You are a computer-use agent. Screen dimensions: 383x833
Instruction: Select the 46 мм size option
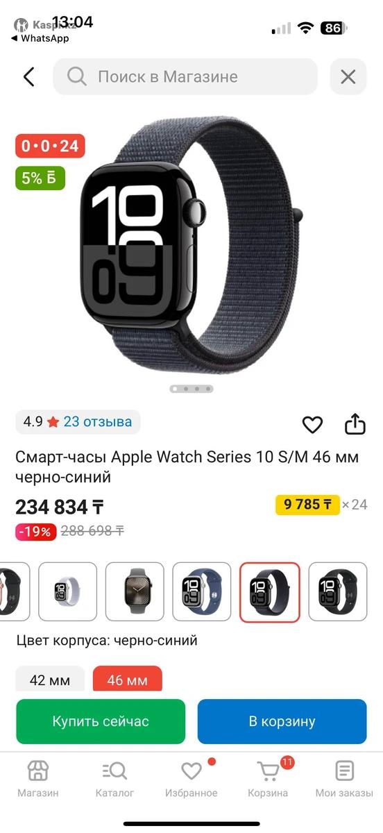(127, 679)
